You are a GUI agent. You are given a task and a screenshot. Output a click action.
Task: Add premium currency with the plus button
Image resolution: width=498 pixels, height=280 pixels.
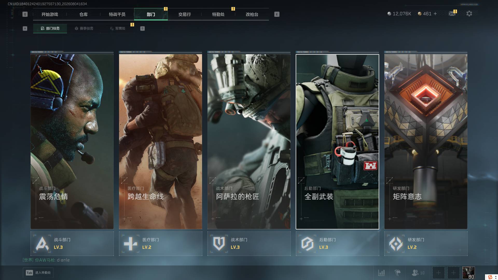pos(435,14)
